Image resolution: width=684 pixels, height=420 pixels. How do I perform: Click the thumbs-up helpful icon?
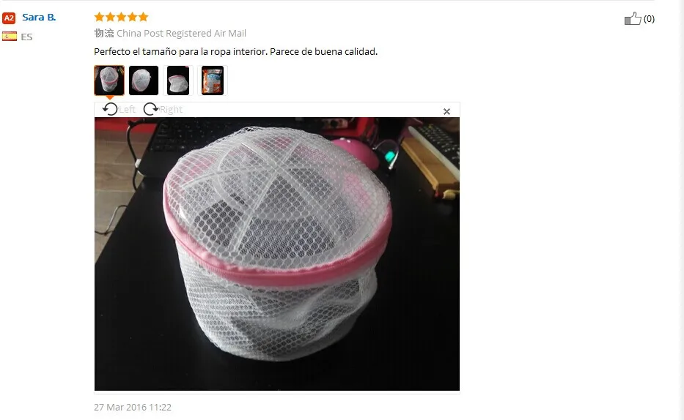tap(633, 19)
